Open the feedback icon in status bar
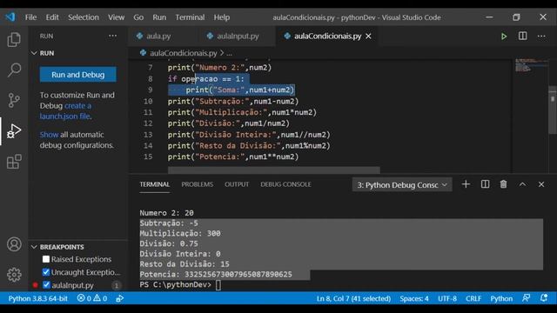This screenshot has height=313, width=557. click(526, 298)
